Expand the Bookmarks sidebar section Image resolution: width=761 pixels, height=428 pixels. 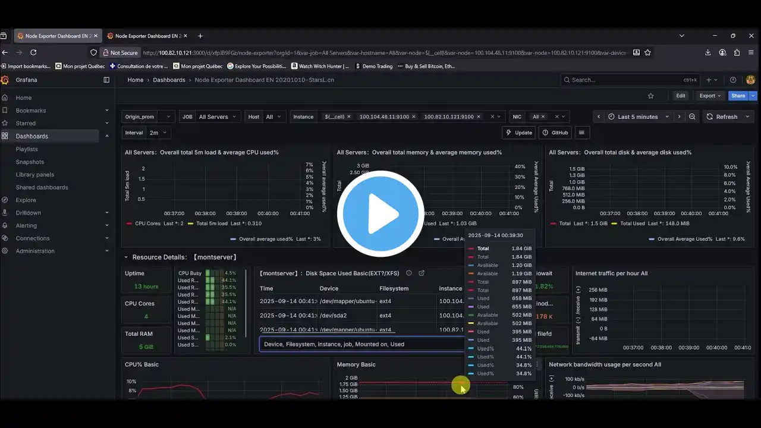click(107, 111)
